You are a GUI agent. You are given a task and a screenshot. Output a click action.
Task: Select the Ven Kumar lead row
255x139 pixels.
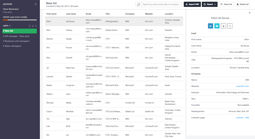pos(114,48)
